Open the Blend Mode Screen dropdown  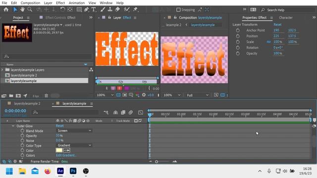[x=74, y=131]
